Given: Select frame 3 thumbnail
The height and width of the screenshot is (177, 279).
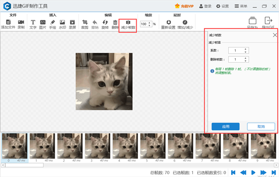Looking at the screenshot, I should 98,146.
